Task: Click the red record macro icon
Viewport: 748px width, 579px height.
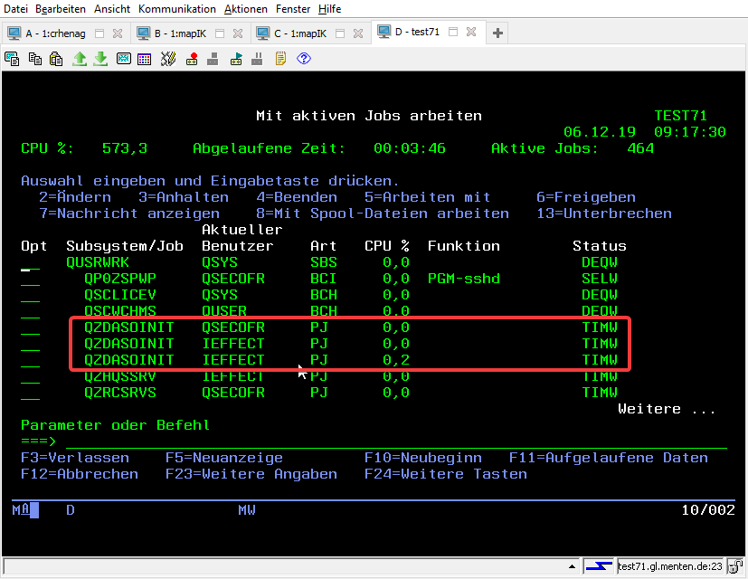Action: point(192,59)
